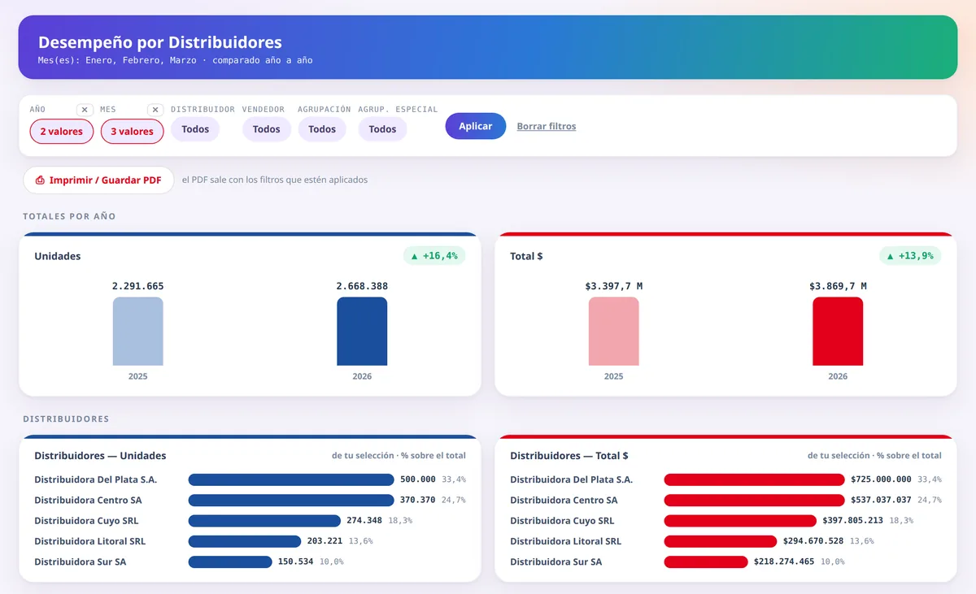
Task: Click the blue bar showing 274.348 units
Action: [x=264, y=521]
